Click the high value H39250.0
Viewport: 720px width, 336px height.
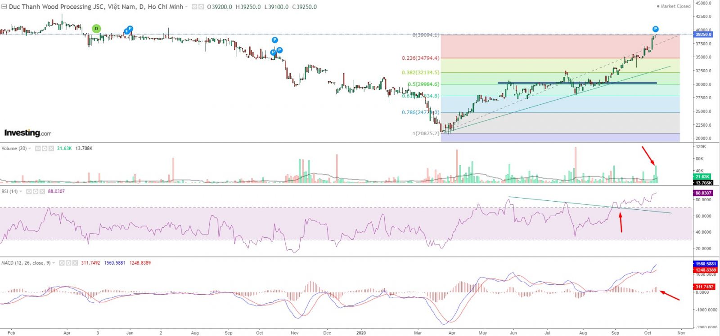pyautogui.click(x=248, y=7)
